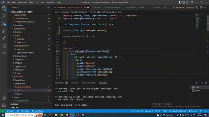Maximize the terminal panel size
Image resolution: width=209 pixels, height=117 pixels.
click(202, 83)
